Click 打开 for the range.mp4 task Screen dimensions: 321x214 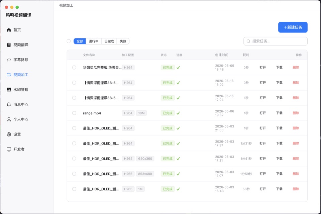pyautogui.click(x=263, y=113)
